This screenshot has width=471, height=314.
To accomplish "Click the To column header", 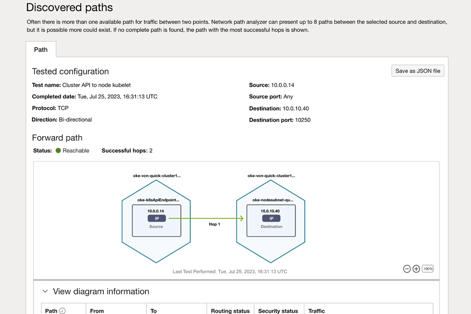I will click(x=154, y=311).
